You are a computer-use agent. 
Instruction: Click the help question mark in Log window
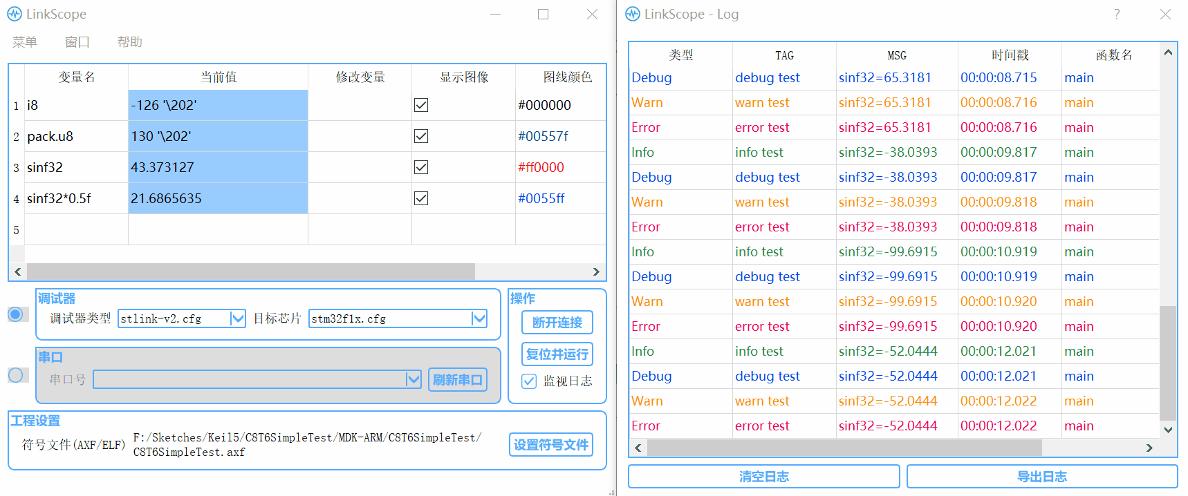pos(1117,14)
